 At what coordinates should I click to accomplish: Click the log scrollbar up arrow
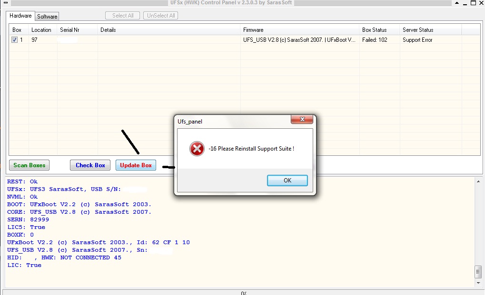(478, 181)
